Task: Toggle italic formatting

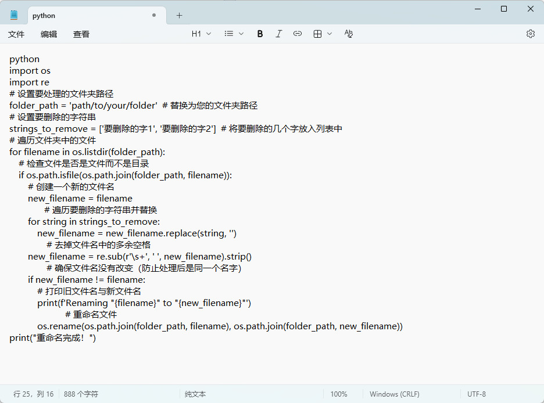Action: 278,34
